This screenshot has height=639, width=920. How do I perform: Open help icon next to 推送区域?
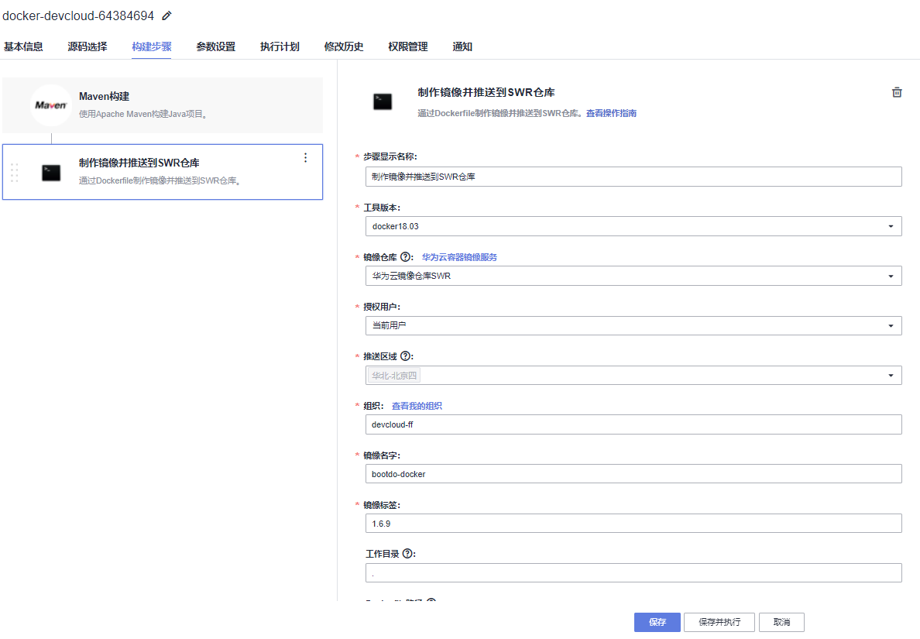coord(406,356)
